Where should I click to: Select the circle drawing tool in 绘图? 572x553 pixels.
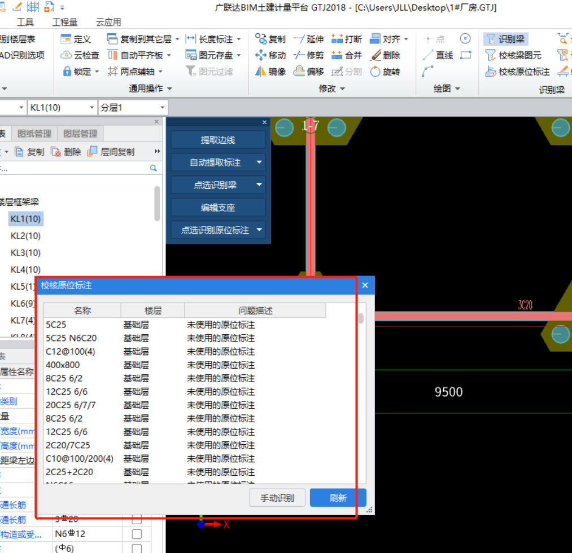pos(465,38)
